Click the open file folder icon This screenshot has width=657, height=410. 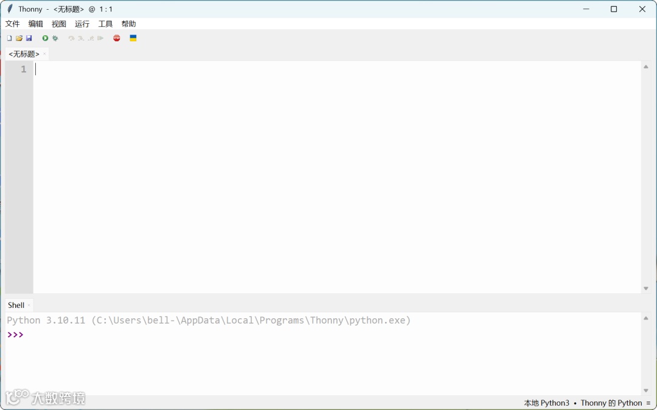19,38
